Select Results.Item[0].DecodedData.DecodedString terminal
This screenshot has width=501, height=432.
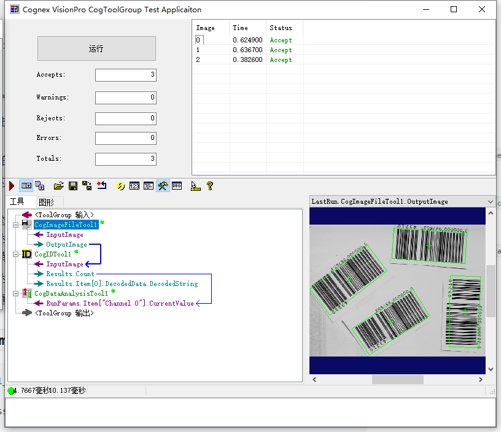tap(122, 283)
